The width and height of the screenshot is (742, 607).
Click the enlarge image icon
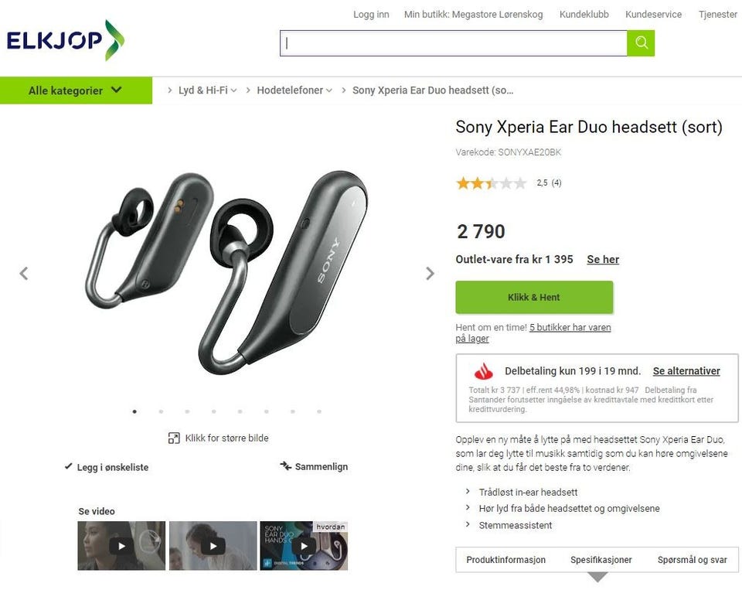point(174,438)
